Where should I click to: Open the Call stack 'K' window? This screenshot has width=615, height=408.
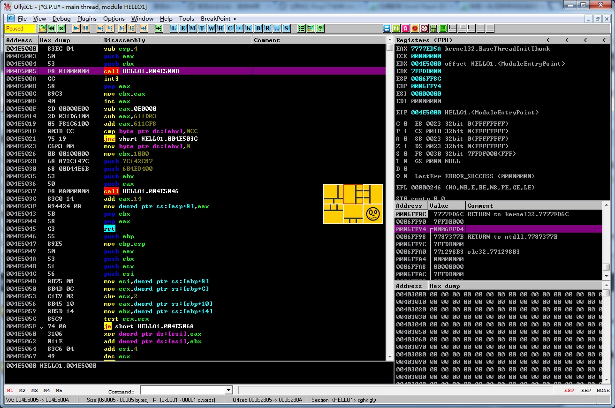click(249, 29)
